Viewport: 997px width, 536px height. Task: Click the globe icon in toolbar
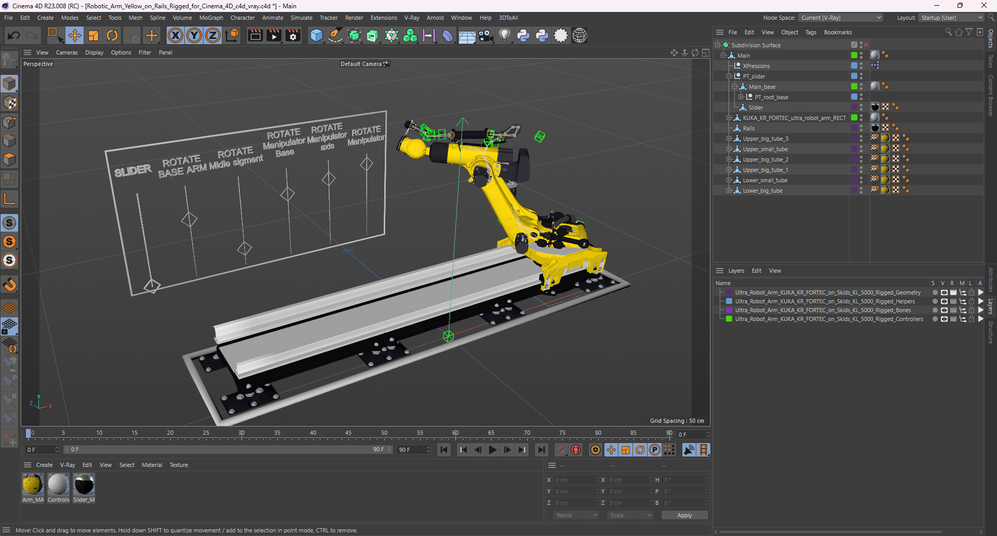click(x=580, y=35)
